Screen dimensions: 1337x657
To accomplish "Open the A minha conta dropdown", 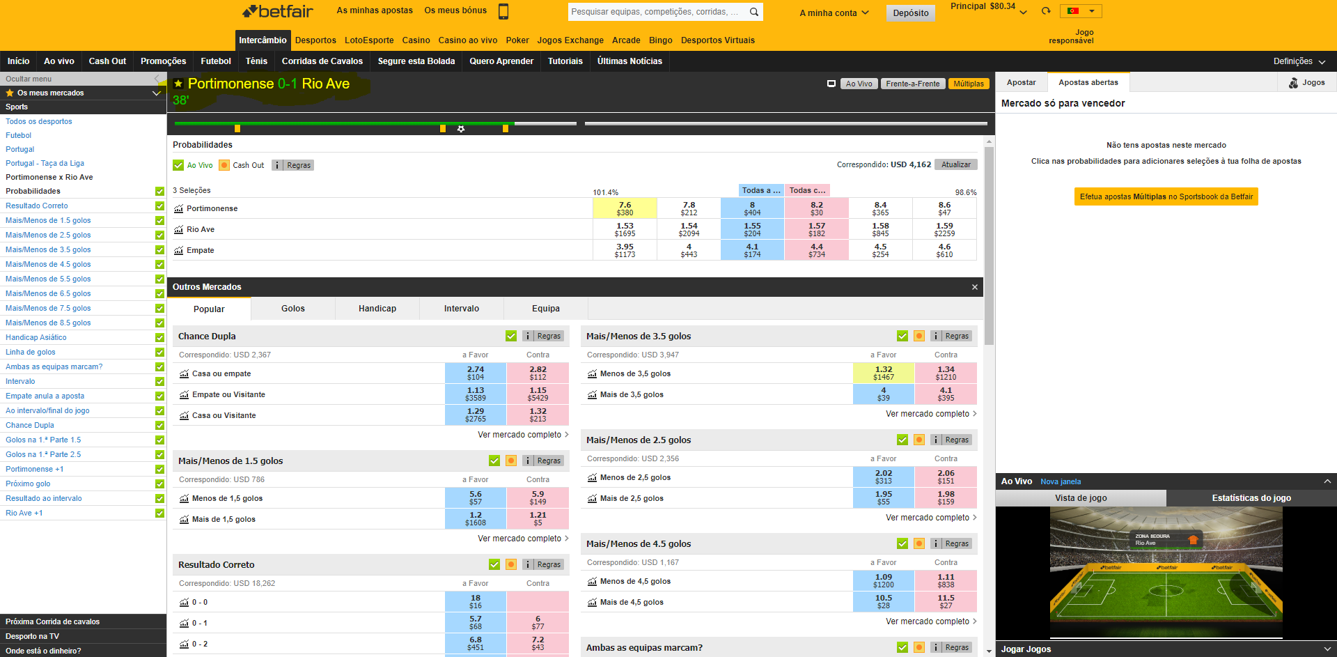I will coord(834,13).
